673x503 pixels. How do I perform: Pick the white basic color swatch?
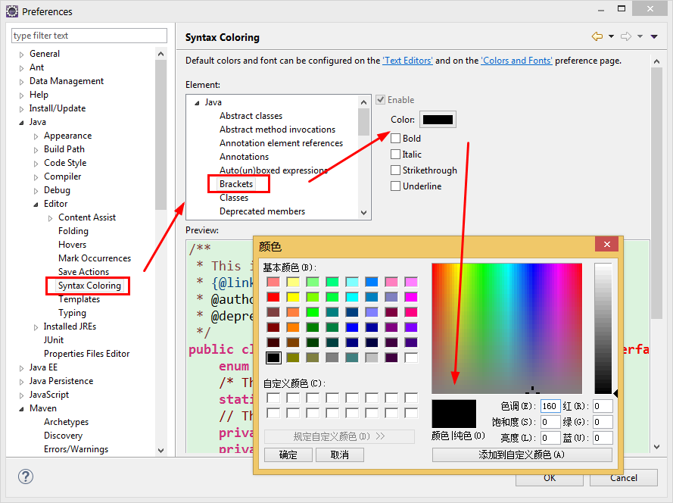pyautogui.click(x=411, y=358)
